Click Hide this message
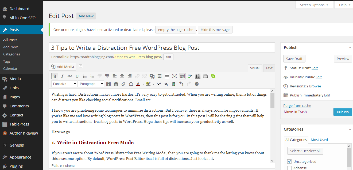This screenshot has height=170, width=353. click(215, 30)
